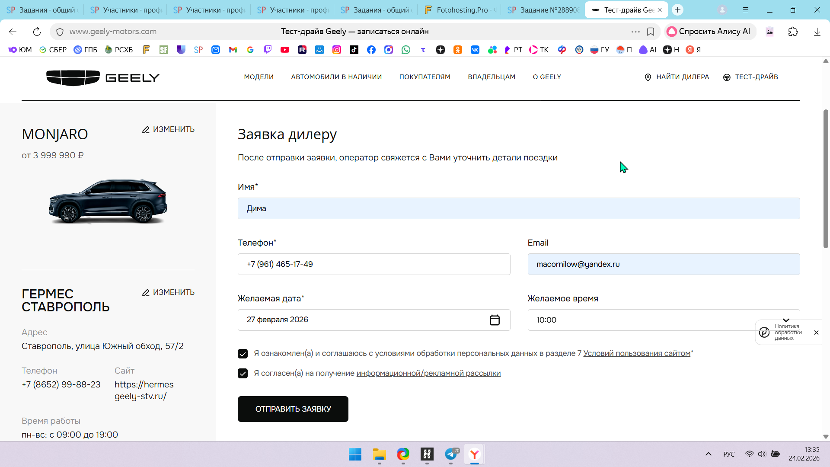
Task: Reload the page with refresh icon
Action: point(37,32)
